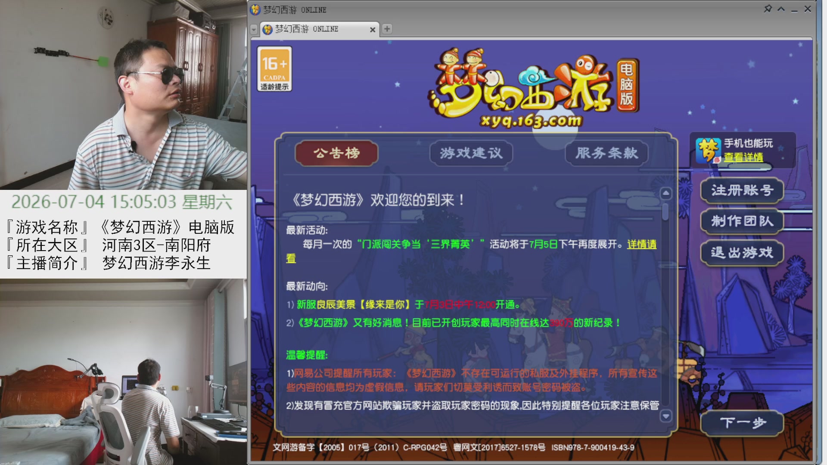Screen dimensions: 827x465
Task: Switch to the 服务条款 tab
Action: point(606,153)
